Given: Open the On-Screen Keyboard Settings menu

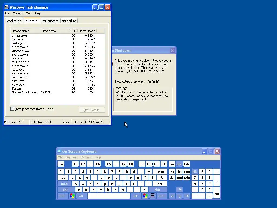Looking at the screenshot, I should (x=87, y=157).
